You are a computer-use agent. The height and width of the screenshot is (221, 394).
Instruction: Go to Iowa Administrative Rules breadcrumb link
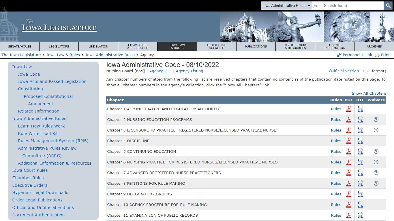[110, 55]
